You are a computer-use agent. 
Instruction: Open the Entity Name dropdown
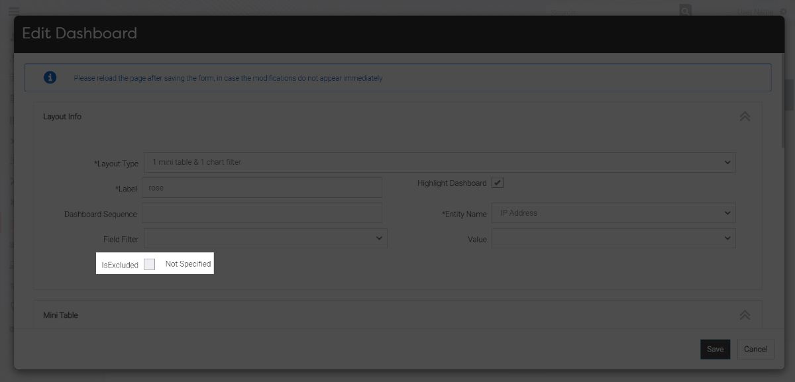tap(613, 213)
